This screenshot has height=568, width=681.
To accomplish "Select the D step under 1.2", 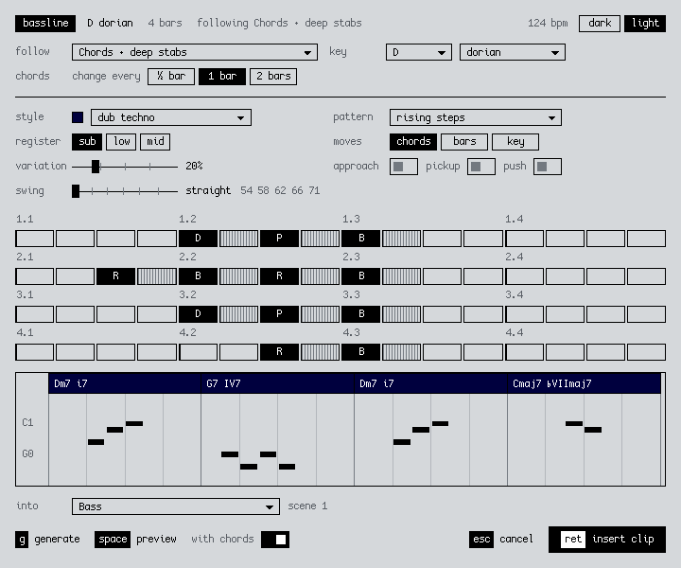I will pos(198,239).
